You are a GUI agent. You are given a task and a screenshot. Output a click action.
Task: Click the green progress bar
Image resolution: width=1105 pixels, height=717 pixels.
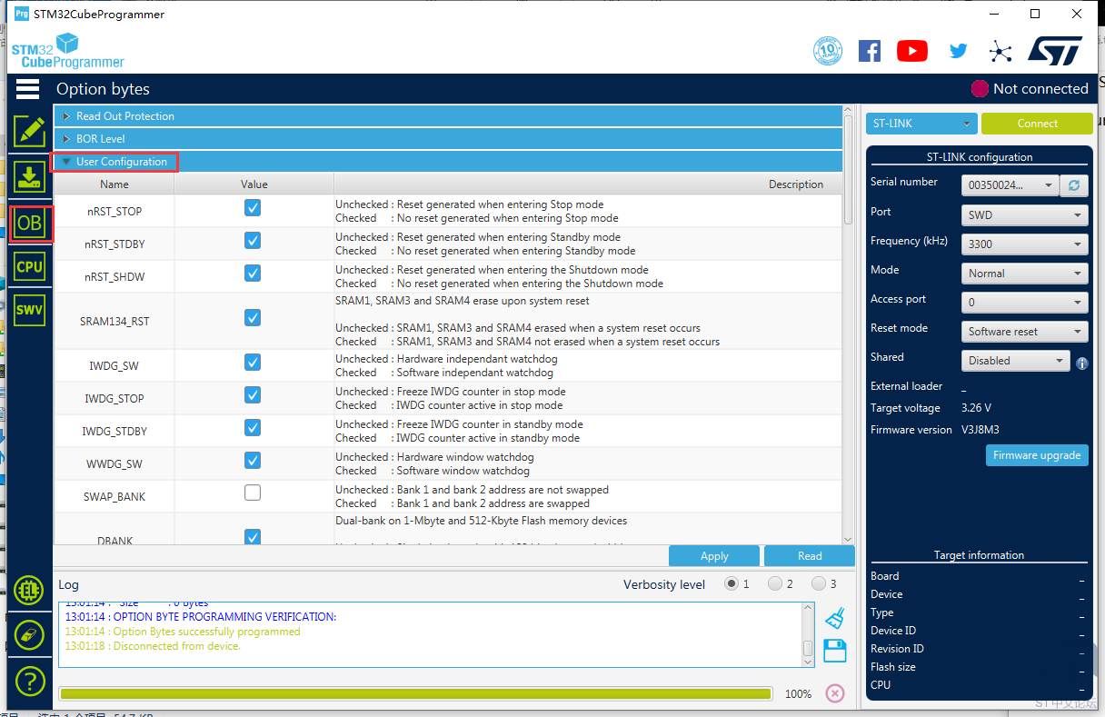pos(415,693)
